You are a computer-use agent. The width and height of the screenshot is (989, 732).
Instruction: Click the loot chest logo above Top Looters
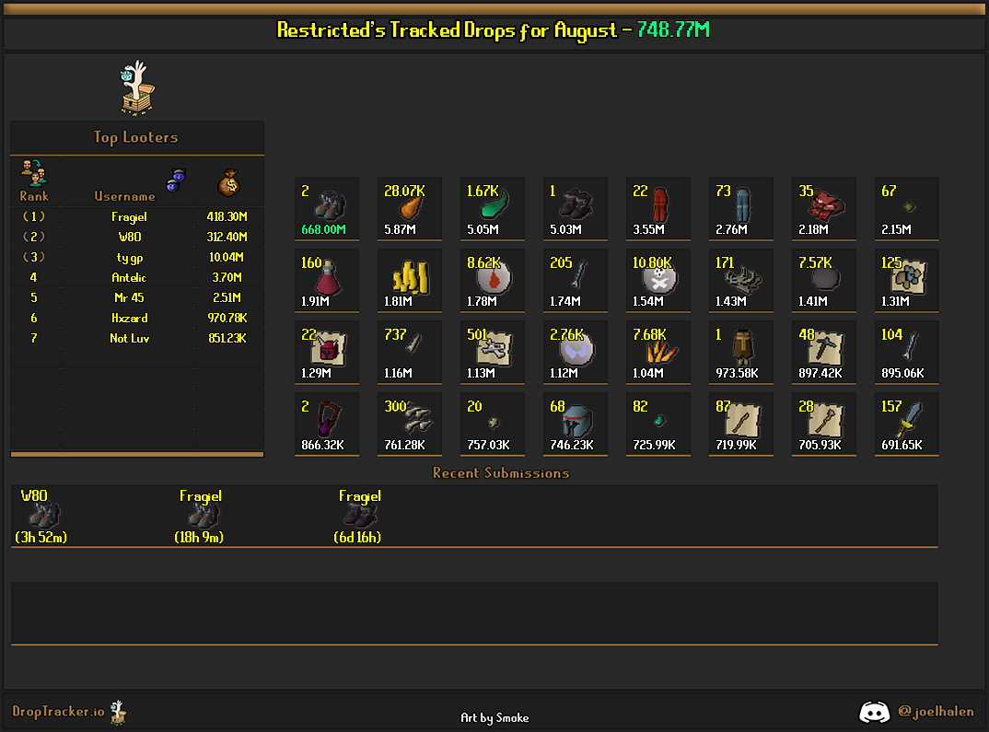click(137, 87)
